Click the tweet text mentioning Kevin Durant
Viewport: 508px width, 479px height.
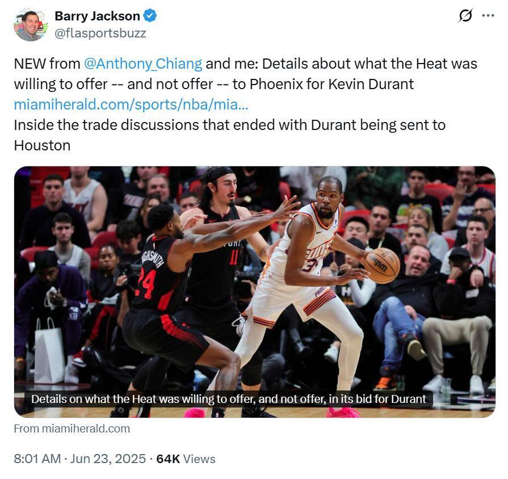(x=246, y=74)
